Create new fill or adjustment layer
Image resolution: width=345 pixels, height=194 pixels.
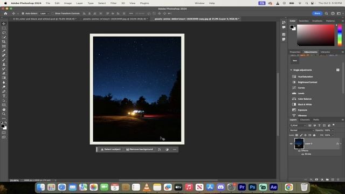coord(322,179)
